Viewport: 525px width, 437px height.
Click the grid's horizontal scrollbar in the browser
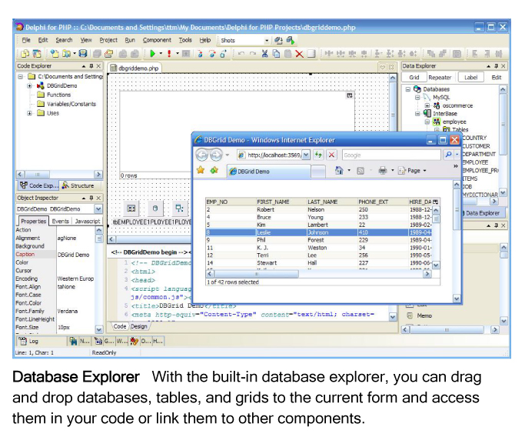[318, 274]
